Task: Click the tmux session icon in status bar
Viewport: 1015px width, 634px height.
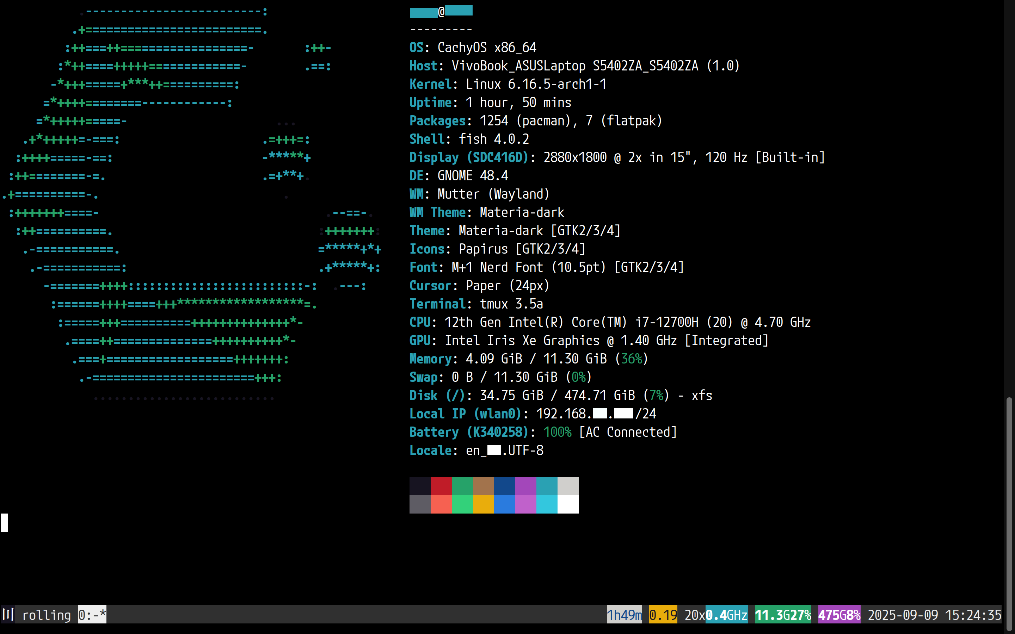Action: 8,614
